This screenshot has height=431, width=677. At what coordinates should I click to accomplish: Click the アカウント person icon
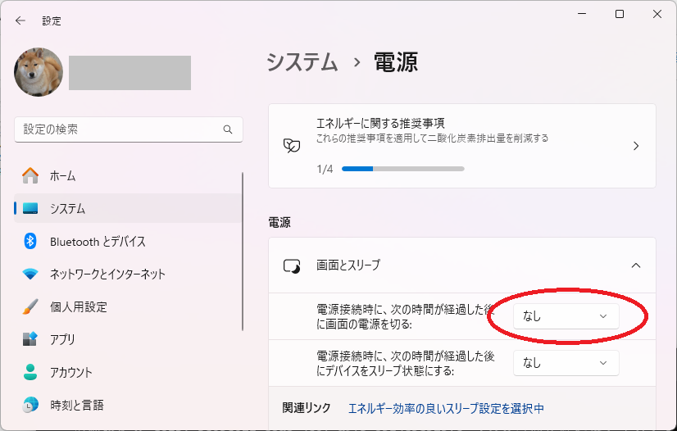pos(30,372)
